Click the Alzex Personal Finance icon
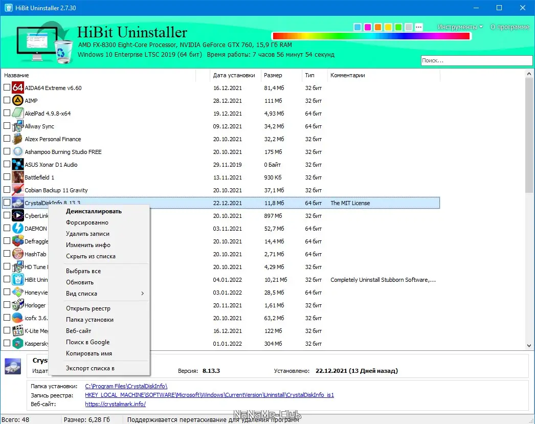535x424 pixels. [x=18, y=139]
